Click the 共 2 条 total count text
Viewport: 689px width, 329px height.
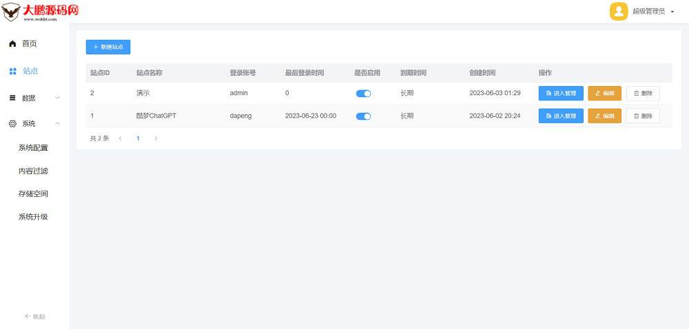[x=99, y=138]
